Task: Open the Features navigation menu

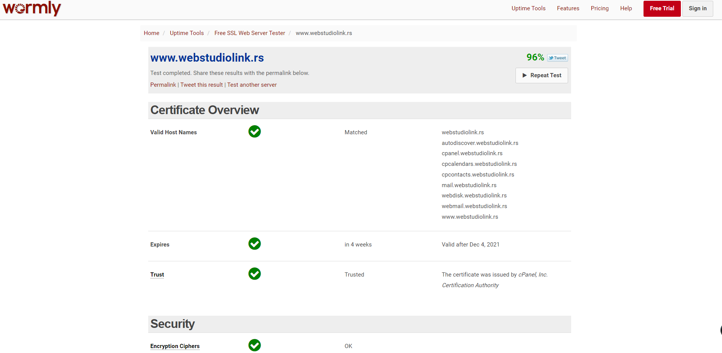Action: [x=568, y=8]
